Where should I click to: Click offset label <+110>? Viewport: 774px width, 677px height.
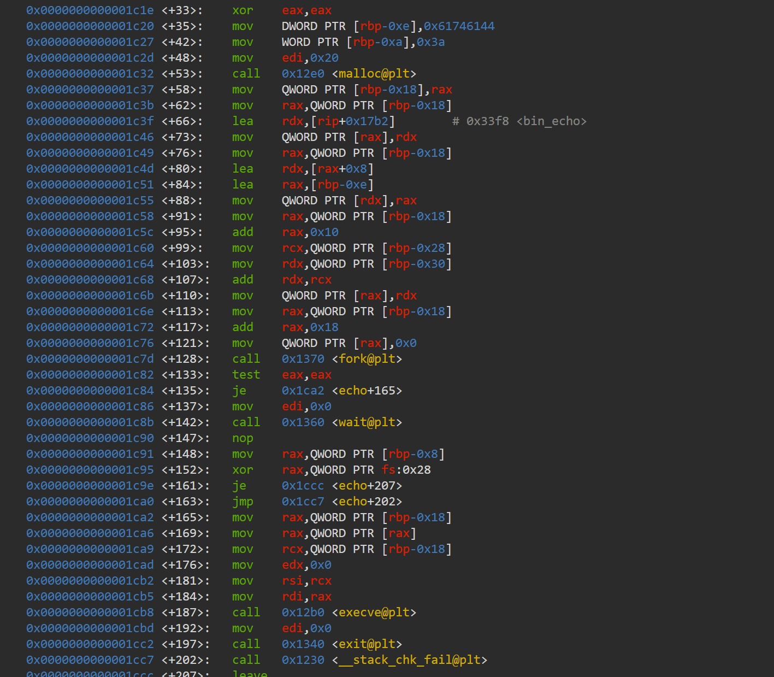(186, 296)
